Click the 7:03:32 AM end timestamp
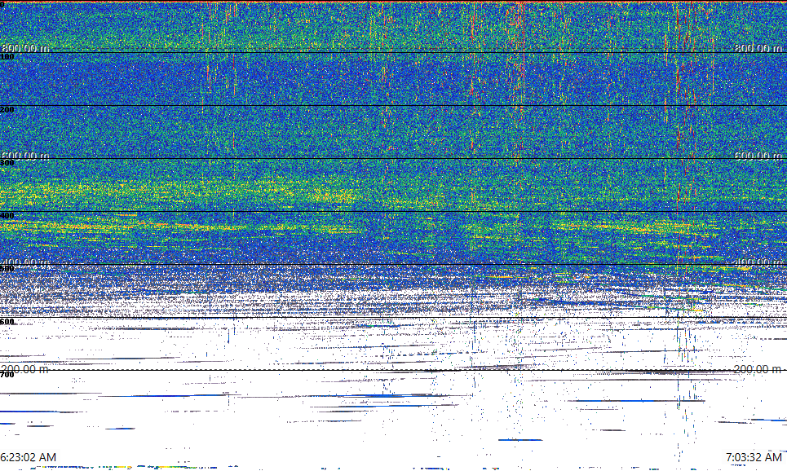The image size is (787, 471). click(x=754, y=457)
